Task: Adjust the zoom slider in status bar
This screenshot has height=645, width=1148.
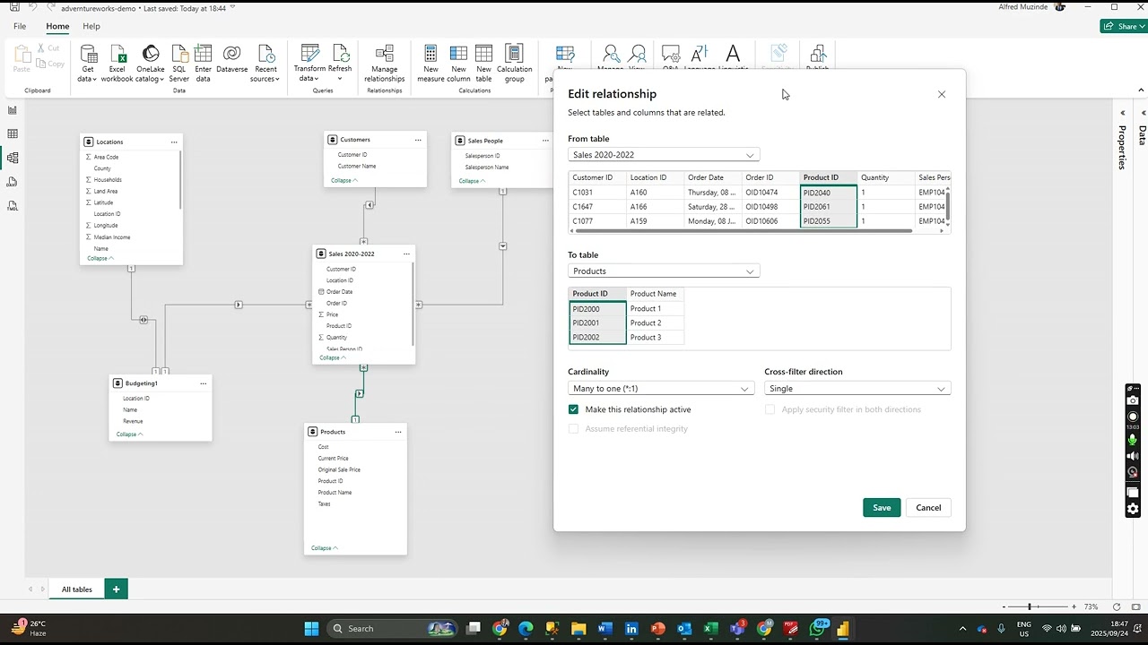Action: click(x=1030, y=606)
